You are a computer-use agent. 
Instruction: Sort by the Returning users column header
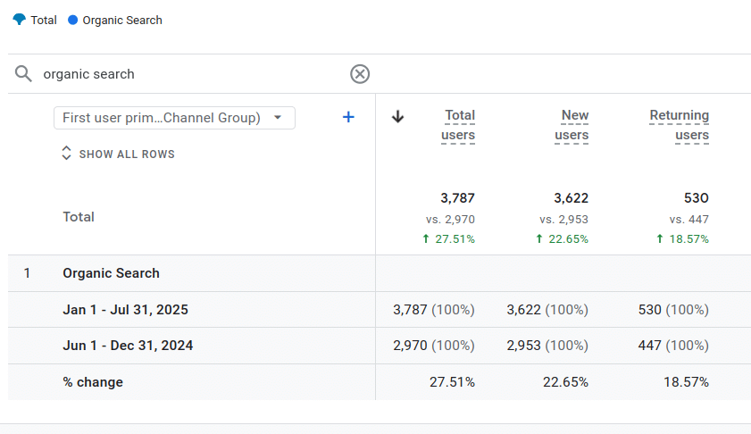coord(680,125)
